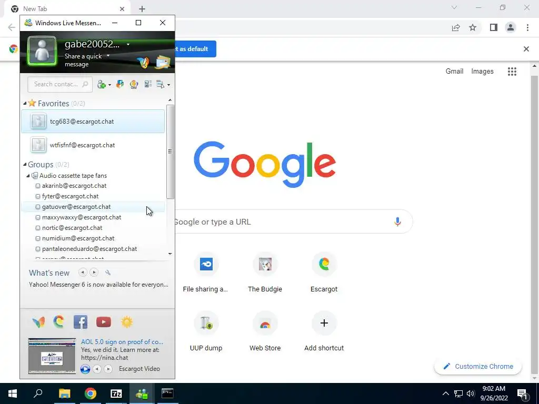This screenshot has height=404, width=539.
Task: Click the magnifier in Search contacts box
Action: click(85, 84)
